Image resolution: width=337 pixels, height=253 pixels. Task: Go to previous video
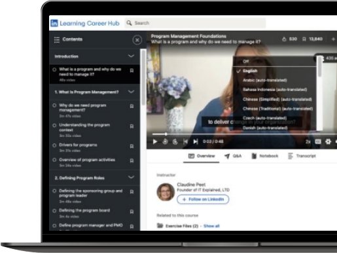pyautogui.click(x=185, y=142)
